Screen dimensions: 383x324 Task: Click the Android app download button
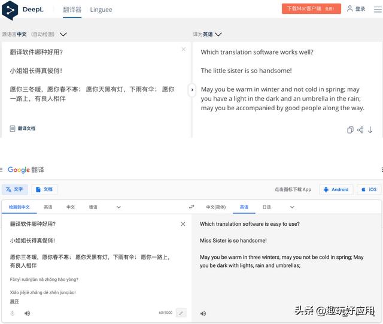(336, 189)
